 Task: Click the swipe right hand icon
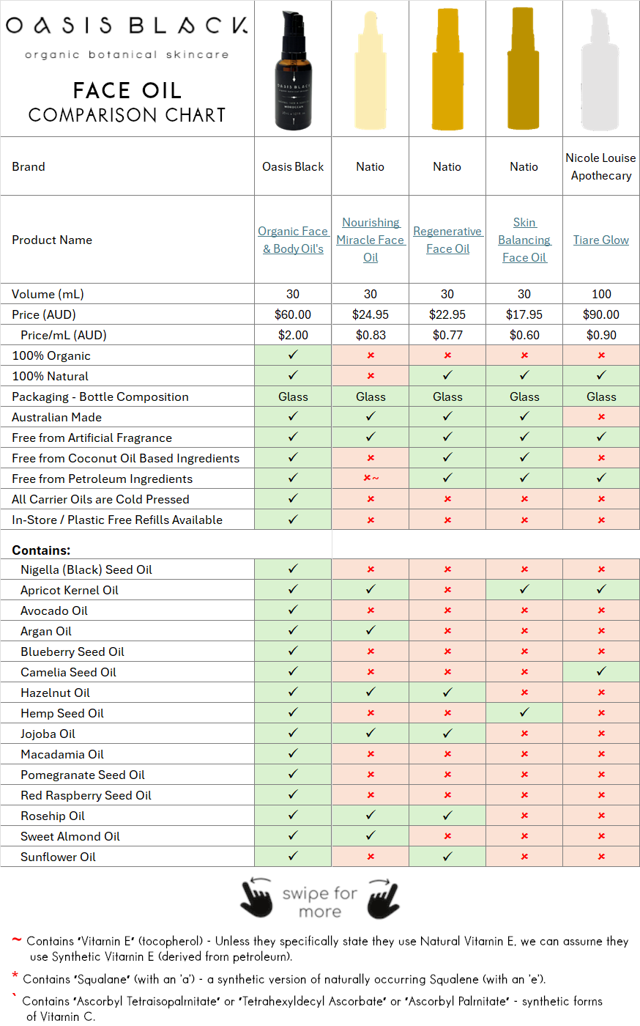pyautogui.click(x=383, y=898)
